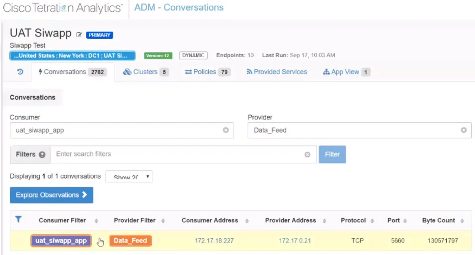The height and width of the screenshot is (255, 475).
Task: Sort by Protocol column arrows
Action: point(372,221)
